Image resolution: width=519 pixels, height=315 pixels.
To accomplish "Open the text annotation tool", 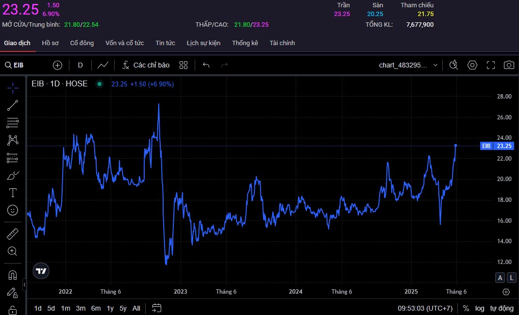I will 13,193.
